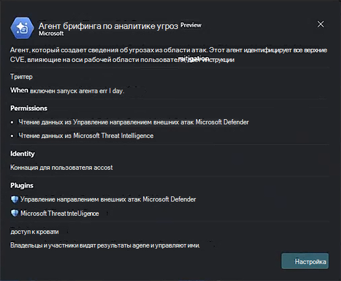Image resolution: width=341 pixels, height=281 pixels.
Task: Click identity text Коннация для пользователя
Action: tap(61, 167)
